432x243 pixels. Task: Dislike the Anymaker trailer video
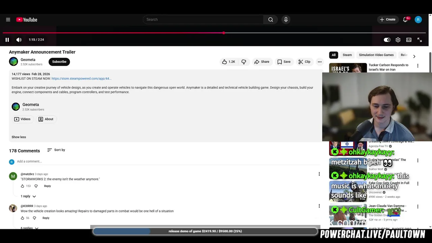click(x=244, y=62)
